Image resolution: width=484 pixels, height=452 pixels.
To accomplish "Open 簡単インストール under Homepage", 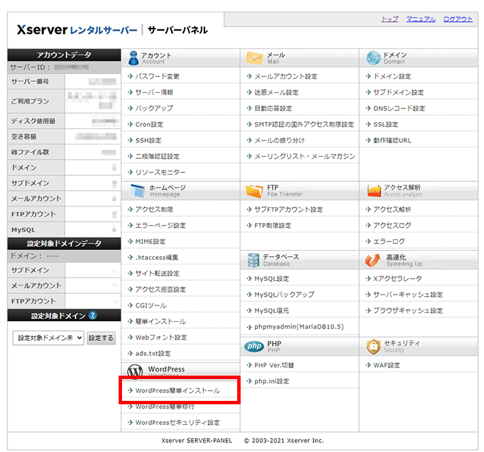I will point(160,321).
